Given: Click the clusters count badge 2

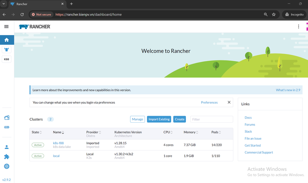Looking at the screenshot, I should 50,119.
